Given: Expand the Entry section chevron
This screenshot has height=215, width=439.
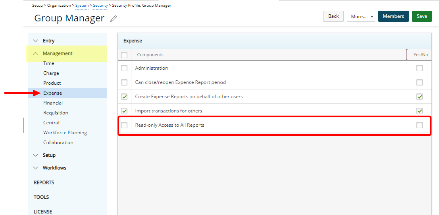Looking at the screenshot, I should point(36,41).
